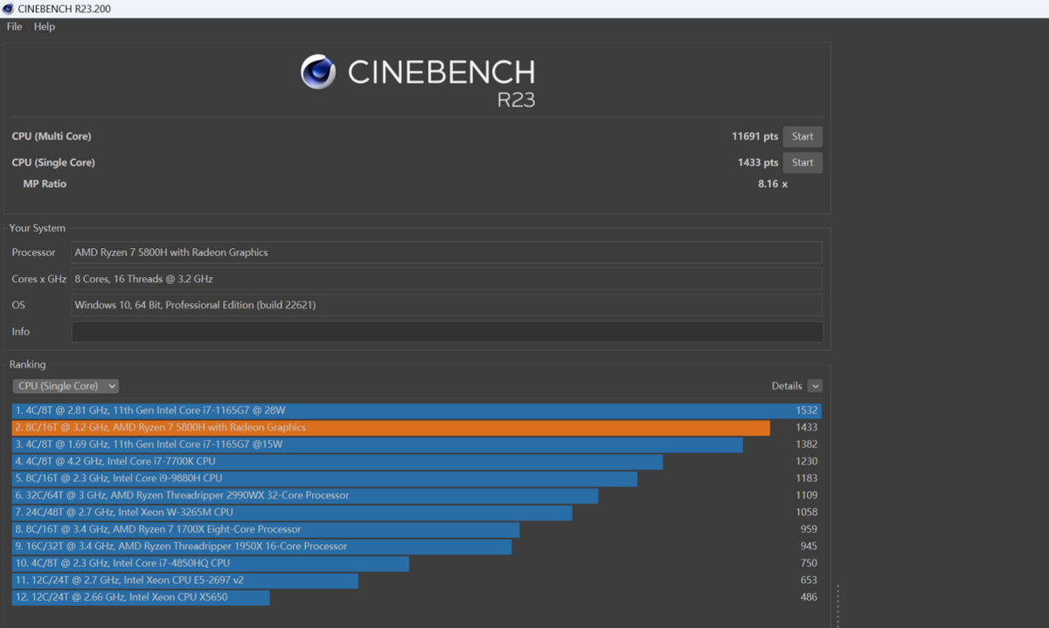Click the ranking score 1382
This screenshot has height=628, width=1049.
(806, 445)
